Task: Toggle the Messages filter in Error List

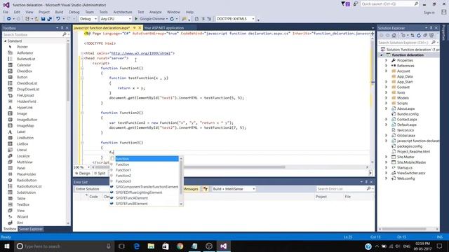Action: point(191,189)
